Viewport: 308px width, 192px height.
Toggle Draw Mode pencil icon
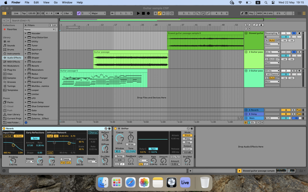pyautogui.click(x=242, y=13)
